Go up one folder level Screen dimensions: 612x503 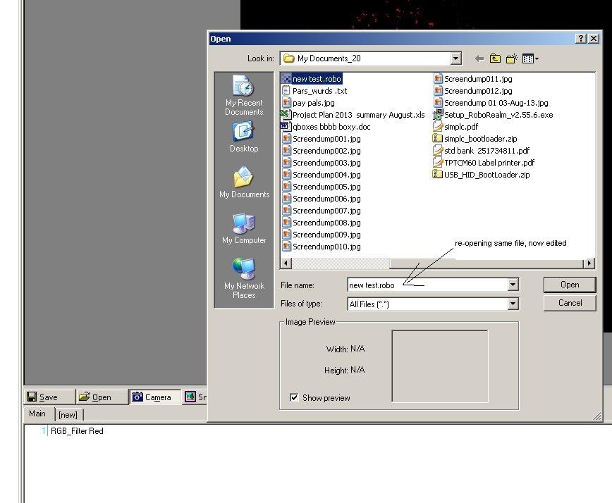(496, 59)
